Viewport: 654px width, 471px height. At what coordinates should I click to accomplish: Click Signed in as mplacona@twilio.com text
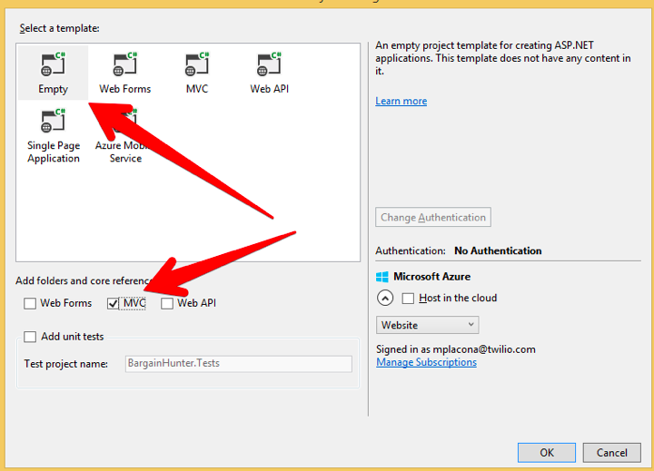pos(456,349)
